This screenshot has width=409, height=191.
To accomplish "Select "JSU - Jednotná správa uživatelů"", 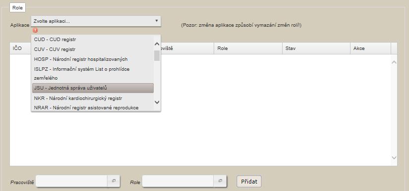I will 93,88.
